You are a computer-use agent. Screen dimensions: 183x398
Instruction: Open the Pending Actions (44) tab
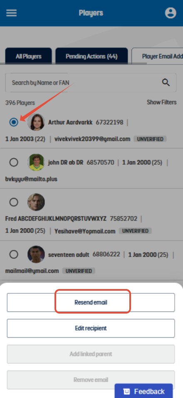(91, 56)
